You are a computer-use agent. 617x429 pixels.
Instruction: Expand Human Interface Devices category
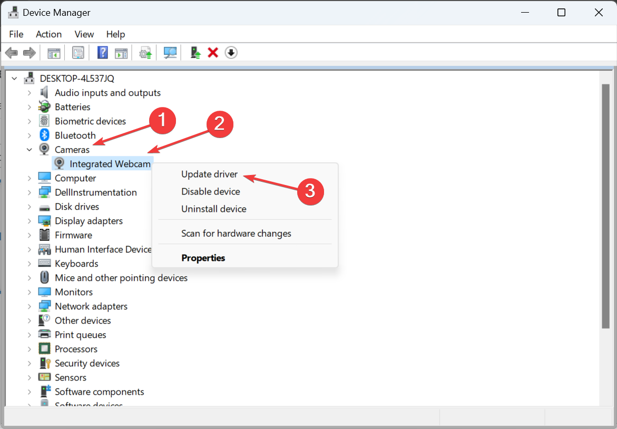click(29, 249)
